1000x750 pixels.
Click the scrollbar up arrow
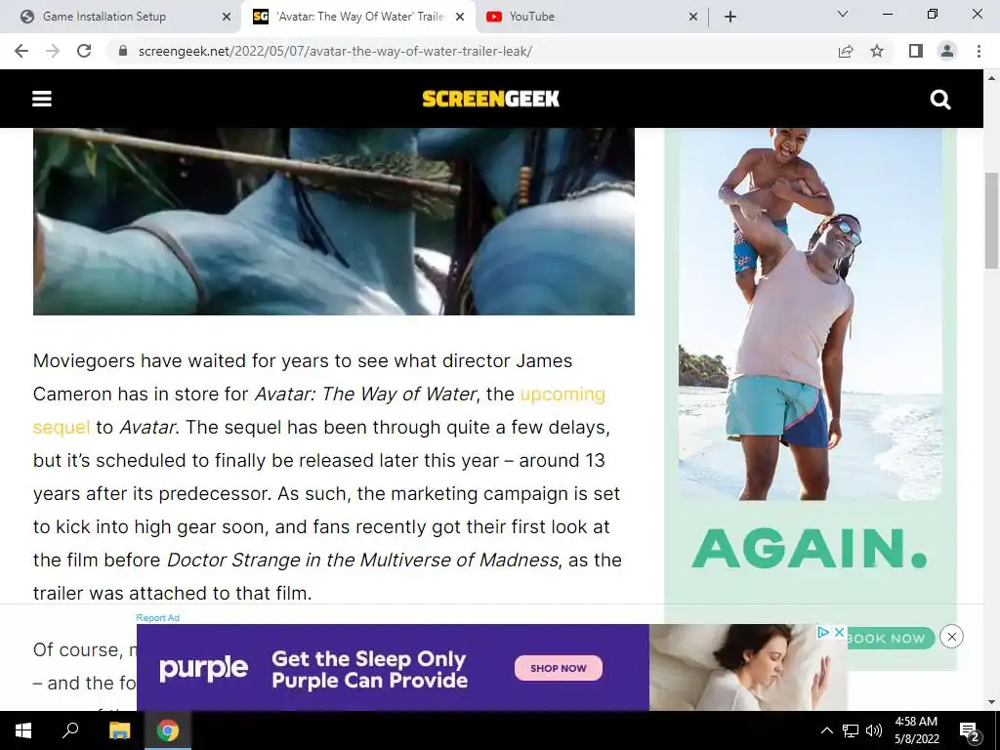[991, 78]
